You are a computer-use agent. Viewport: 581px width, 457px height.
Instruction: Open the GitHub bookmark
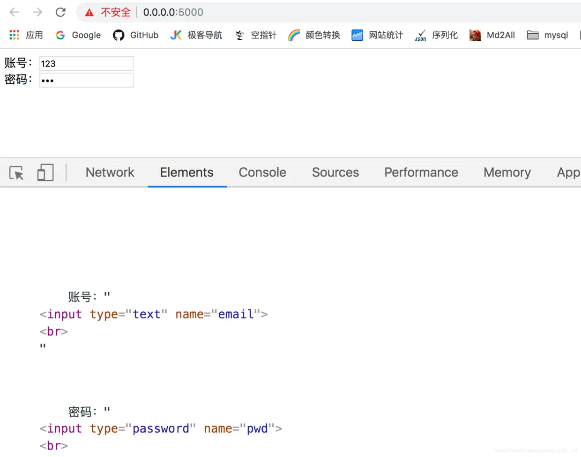coord(135,35)
